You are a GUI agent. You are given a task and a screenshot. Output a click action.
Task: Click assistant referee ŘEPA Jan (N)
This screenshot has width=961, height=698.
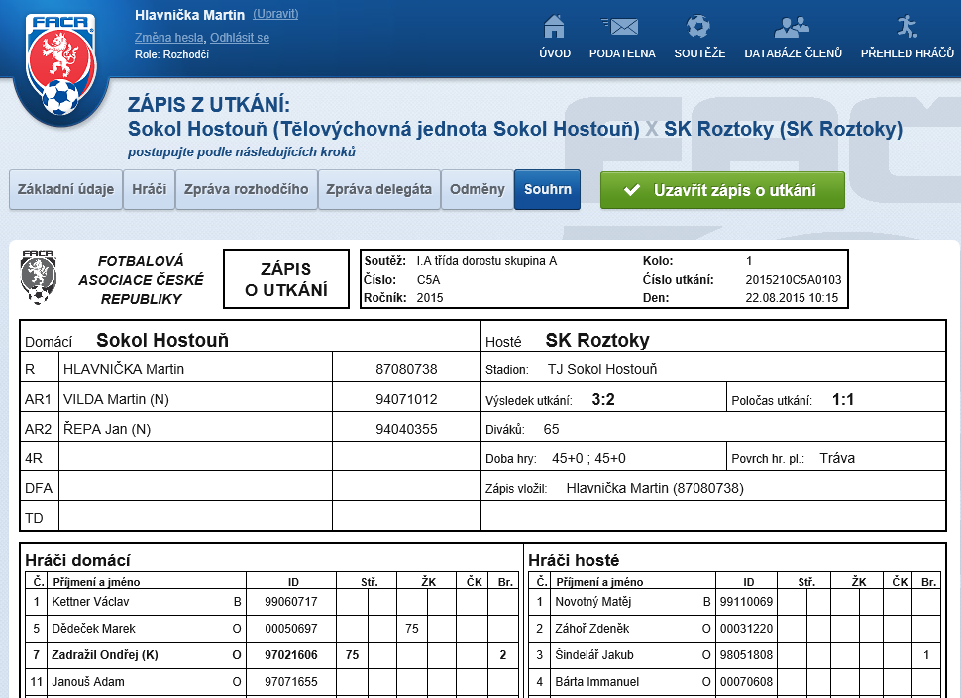(107, 429)
